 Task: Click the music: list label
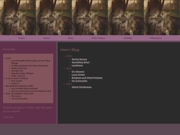tap(8, 58)
